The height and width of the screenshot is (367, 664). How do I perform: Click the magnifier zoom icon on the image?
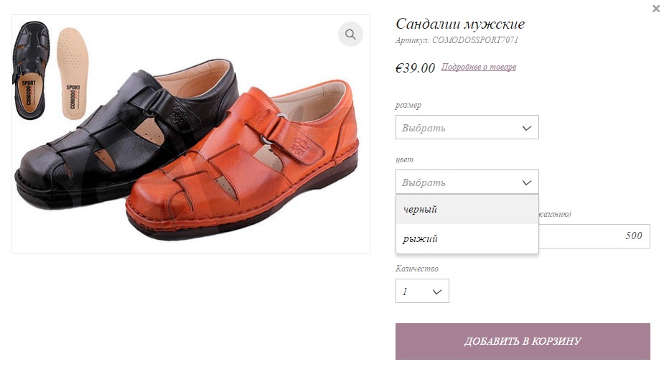tap(350, 34)
